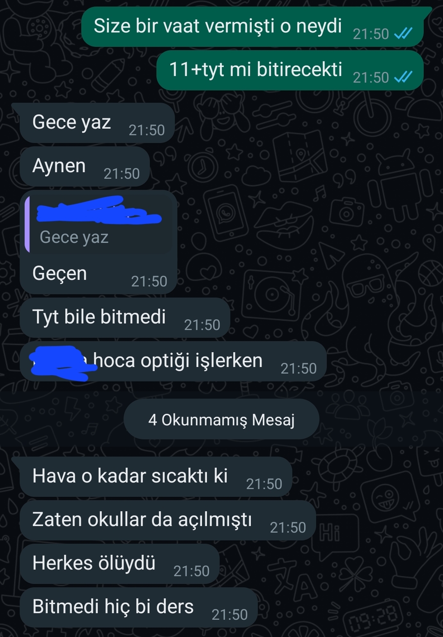Tap the 'Aynen' message bubble

click(85, 166)
